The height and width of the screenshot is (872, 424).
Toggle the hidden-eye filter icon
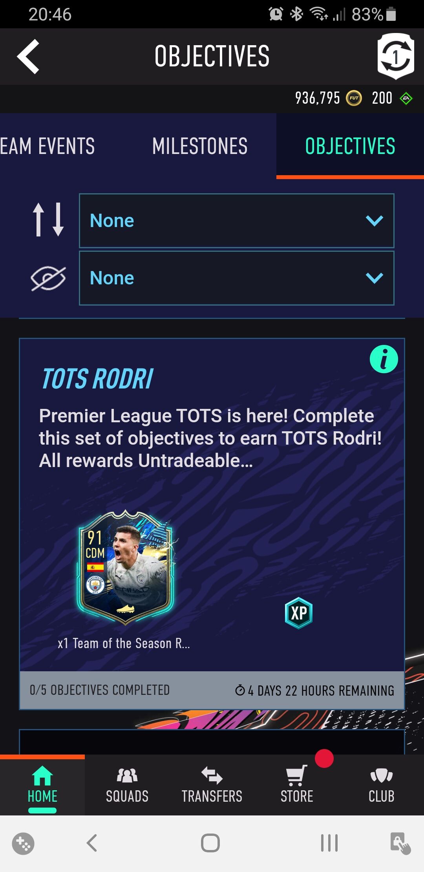click(x=48, y=278)
